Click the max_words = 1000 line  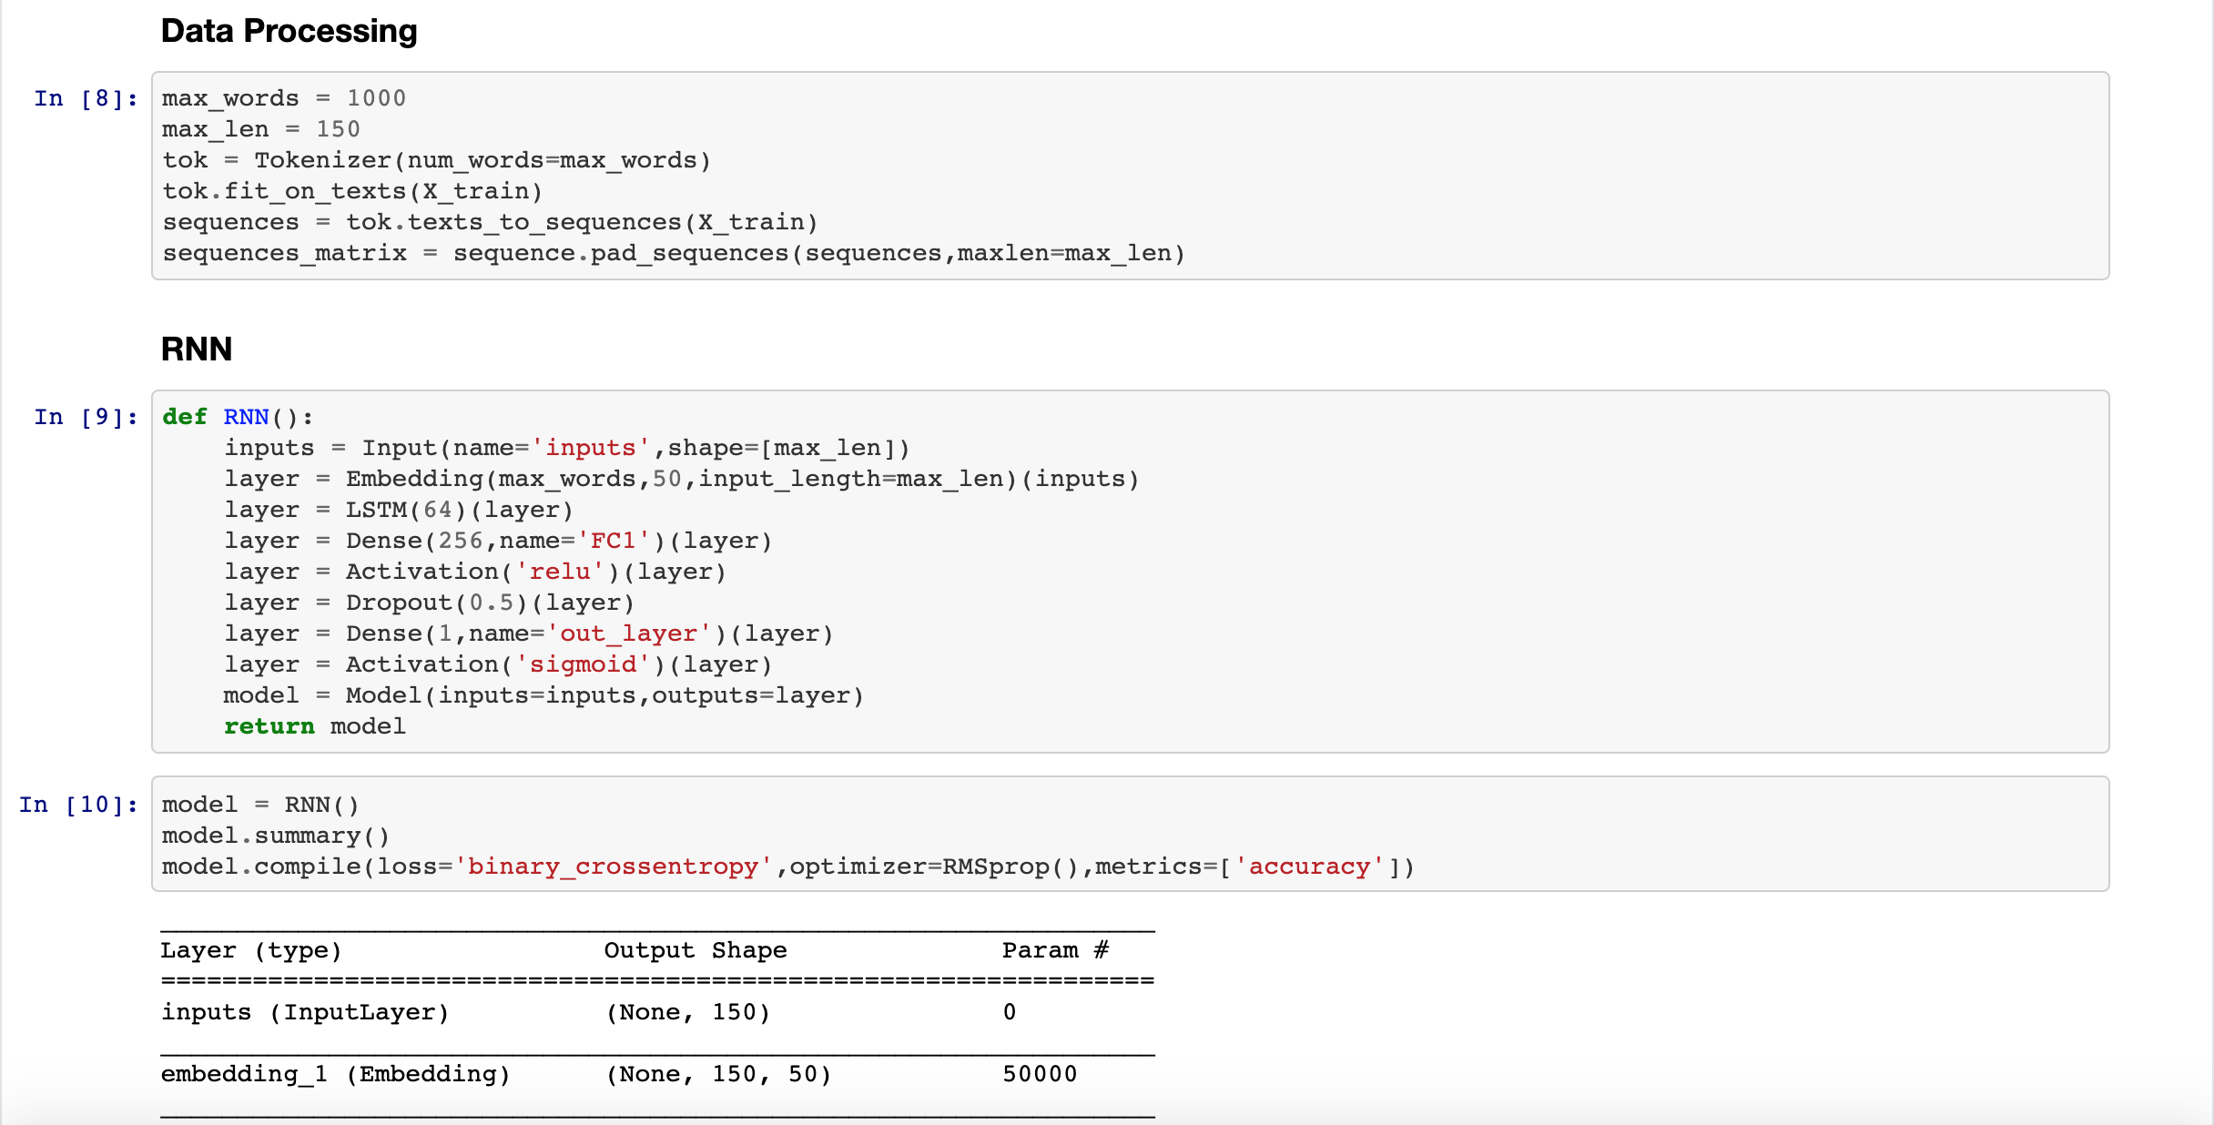[x=284, y=98]
